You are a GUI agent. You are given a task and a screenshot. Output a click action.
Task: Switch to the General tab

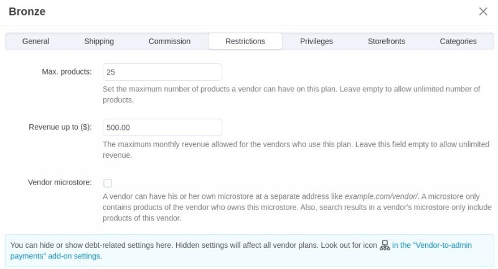36,42
